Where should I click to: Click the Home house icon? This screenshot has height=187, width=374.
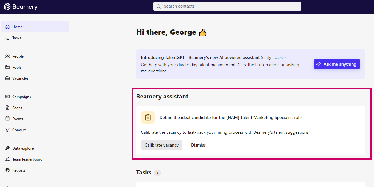pos(7,27)
